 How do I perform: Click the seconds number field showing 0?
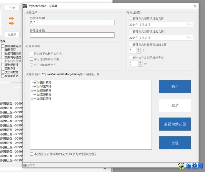coord(134,64)
